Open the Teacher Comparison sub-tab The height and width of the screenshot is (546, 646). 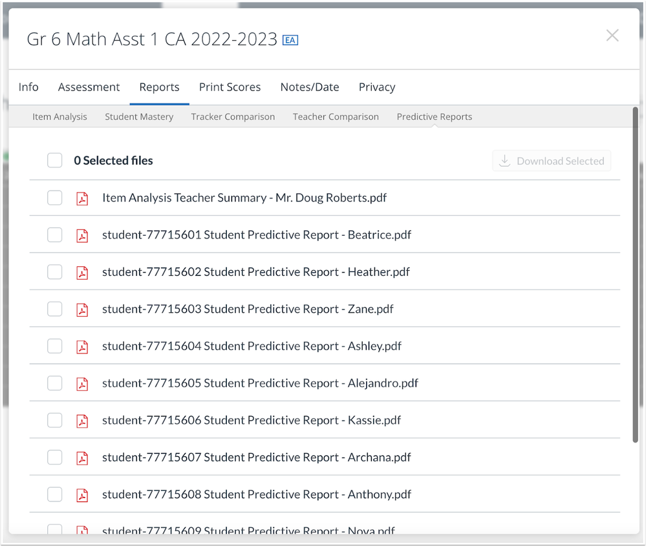[336, 117]
